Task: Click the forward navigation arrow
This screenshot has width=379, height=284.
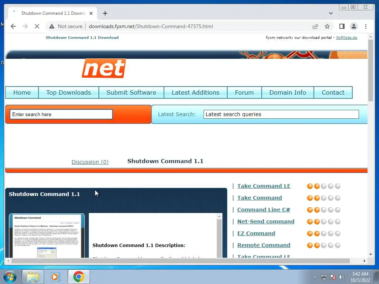Action: coord(25,26)
